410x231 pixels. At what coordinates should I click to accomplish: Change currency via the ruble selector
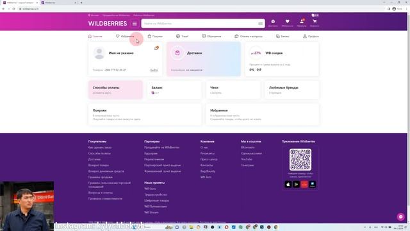point(315,15)
